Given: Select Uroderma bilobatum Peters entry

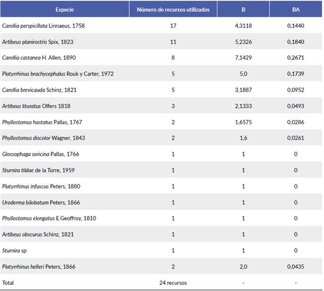Looking at the screenshot, I should [40, 202].
